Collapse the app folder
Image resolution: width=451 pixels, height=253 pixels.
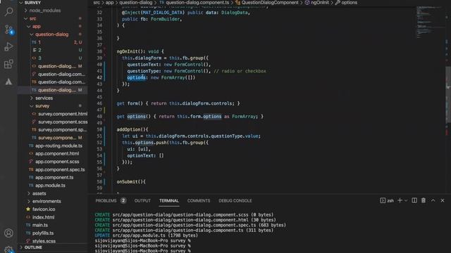point(36,27)
